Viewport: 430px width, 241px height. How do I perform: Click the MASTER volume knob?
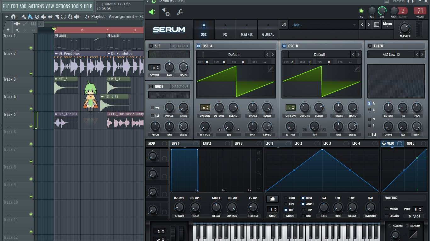click(405, 28)
